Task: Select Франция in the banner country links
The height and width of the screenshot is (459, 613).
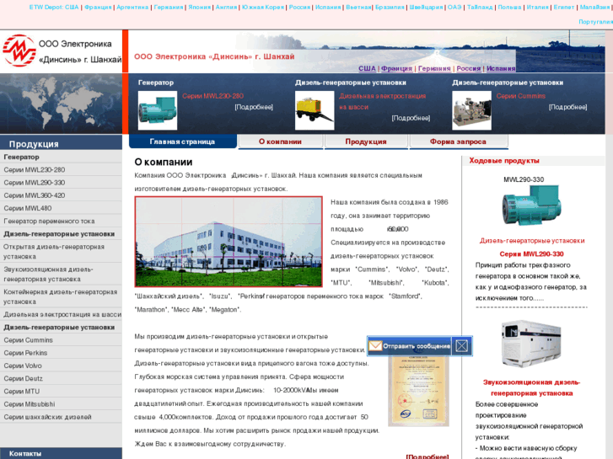Action: 396,68
